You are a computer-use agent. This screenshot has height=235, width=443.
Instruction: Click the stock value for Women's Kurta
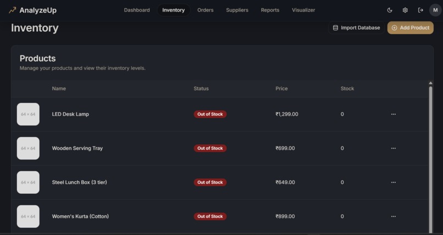pos(342,216)
